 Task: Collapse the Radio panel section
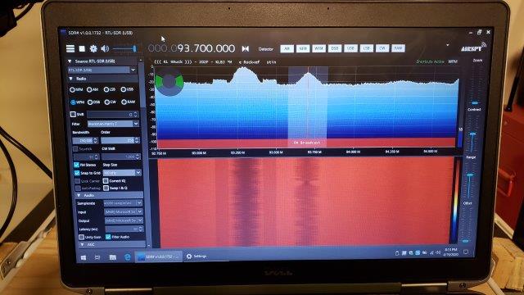(71, 79)
